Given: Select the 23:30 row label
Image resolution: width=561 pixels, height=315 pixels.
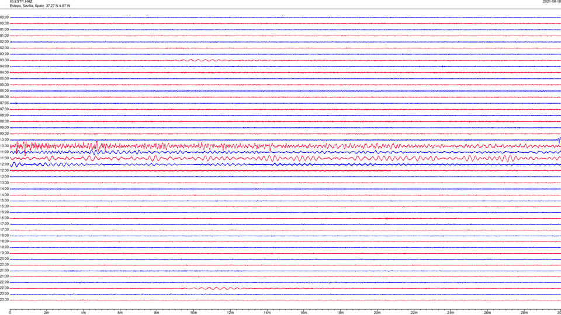Looking at the screenshot, I should click(4, 300).
